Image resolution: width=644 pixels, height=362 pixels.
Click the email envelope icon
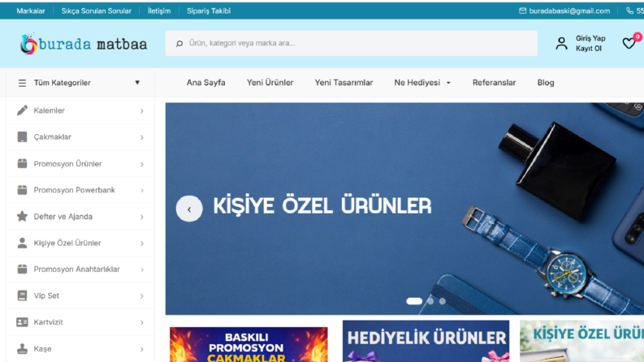[x=522, y=11]
